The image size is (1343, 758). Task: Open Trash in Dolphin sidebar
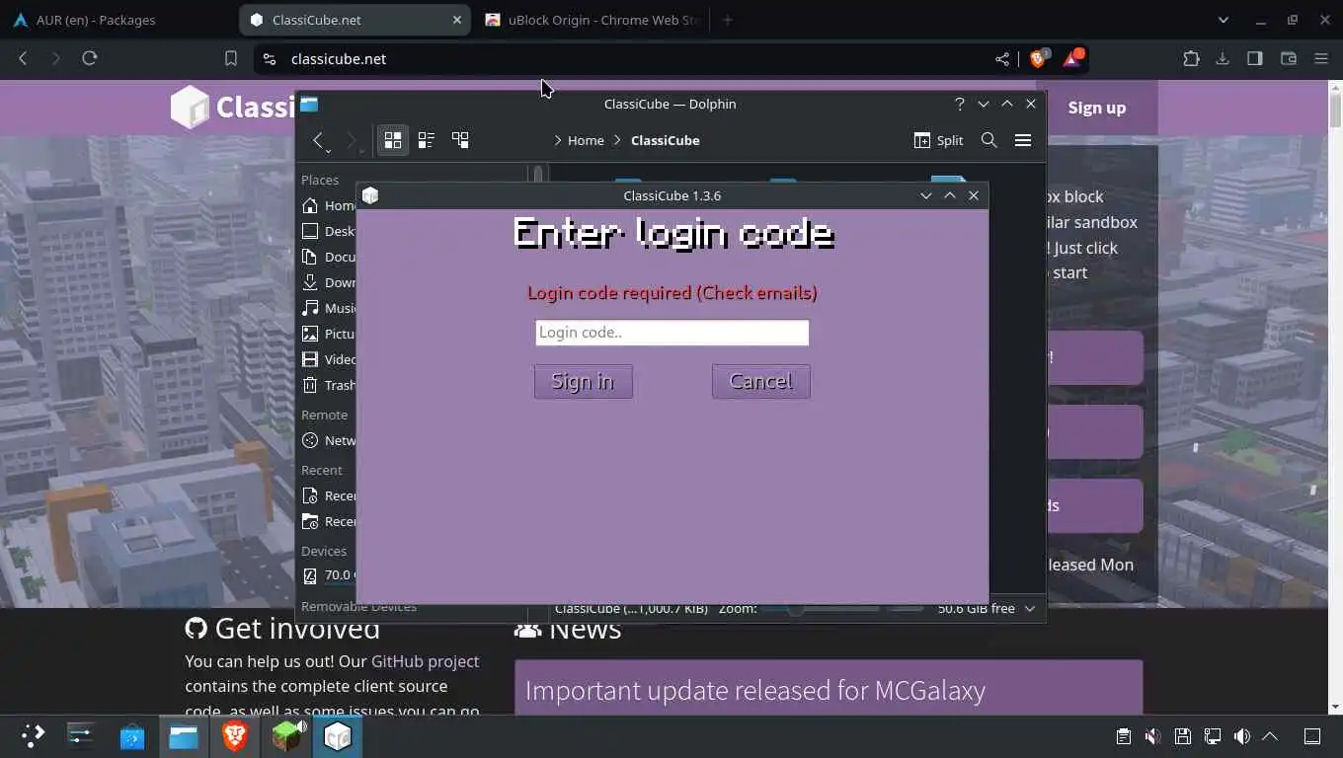point(329,385)
